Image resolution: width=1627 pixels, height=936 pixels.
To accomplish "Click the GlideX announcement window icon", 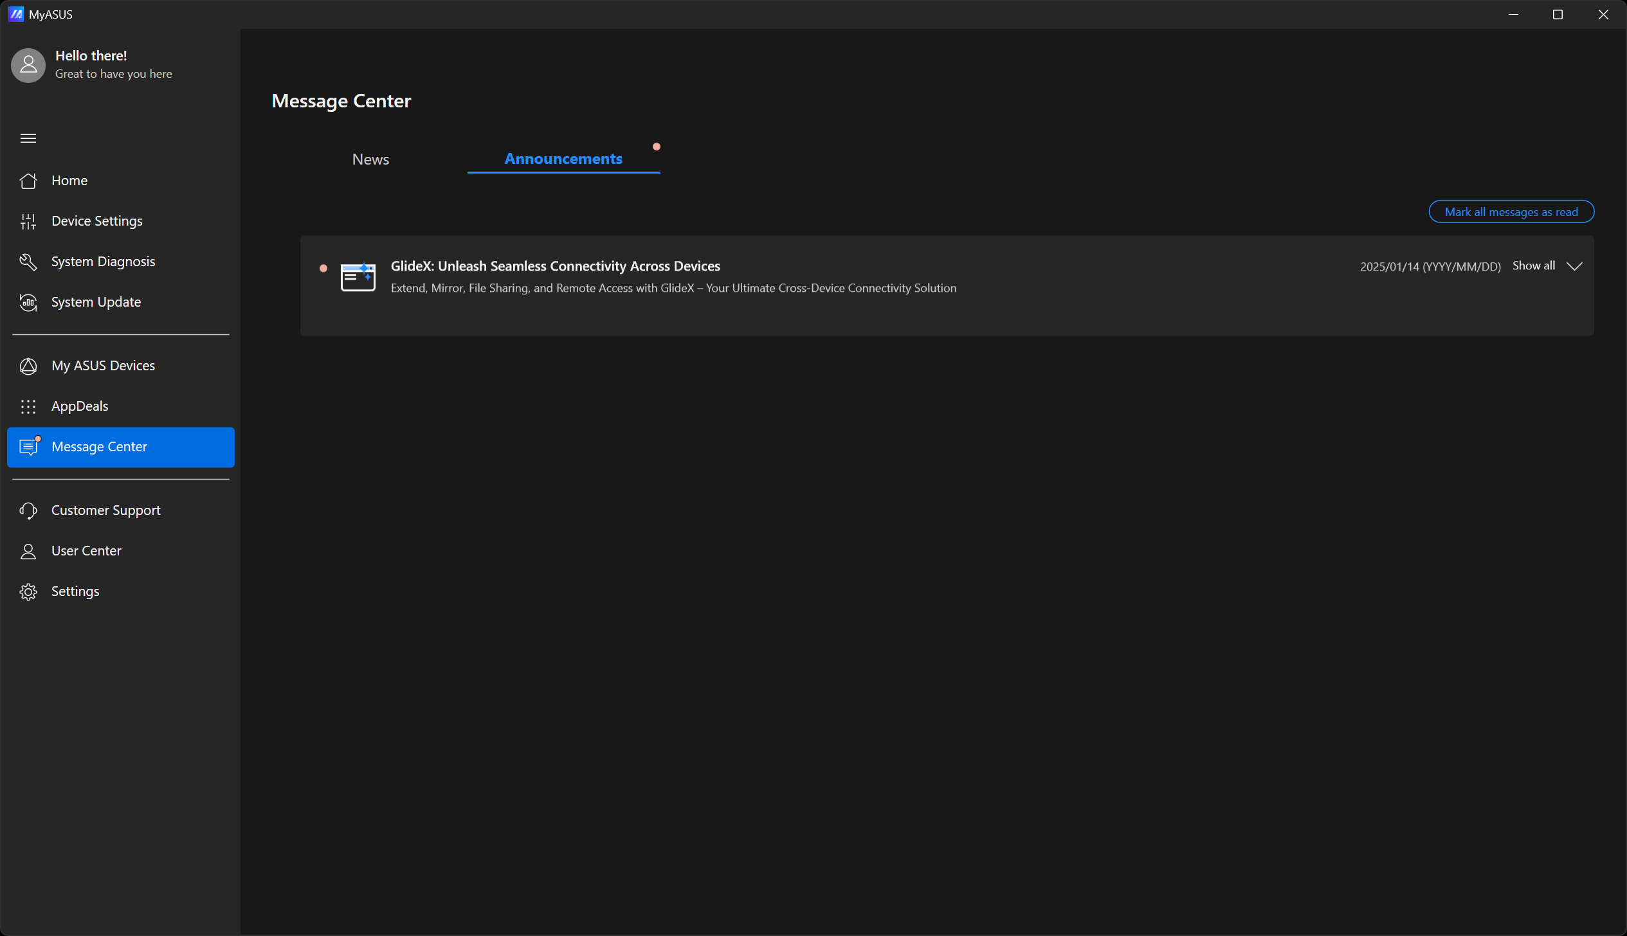I will [358, 277].
